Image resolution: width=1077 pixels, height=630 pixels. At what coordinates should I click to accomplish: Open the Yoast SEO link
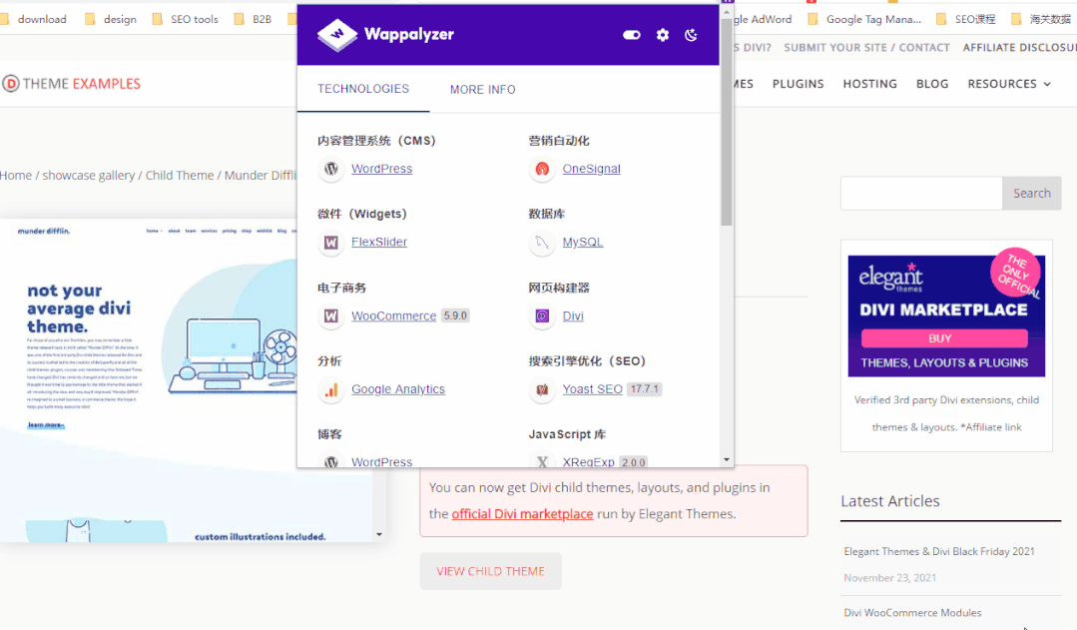click(592, 388)
